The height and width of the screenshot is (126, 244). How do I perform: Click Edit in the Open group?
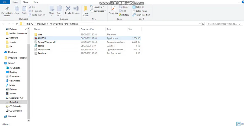[123, 11]
